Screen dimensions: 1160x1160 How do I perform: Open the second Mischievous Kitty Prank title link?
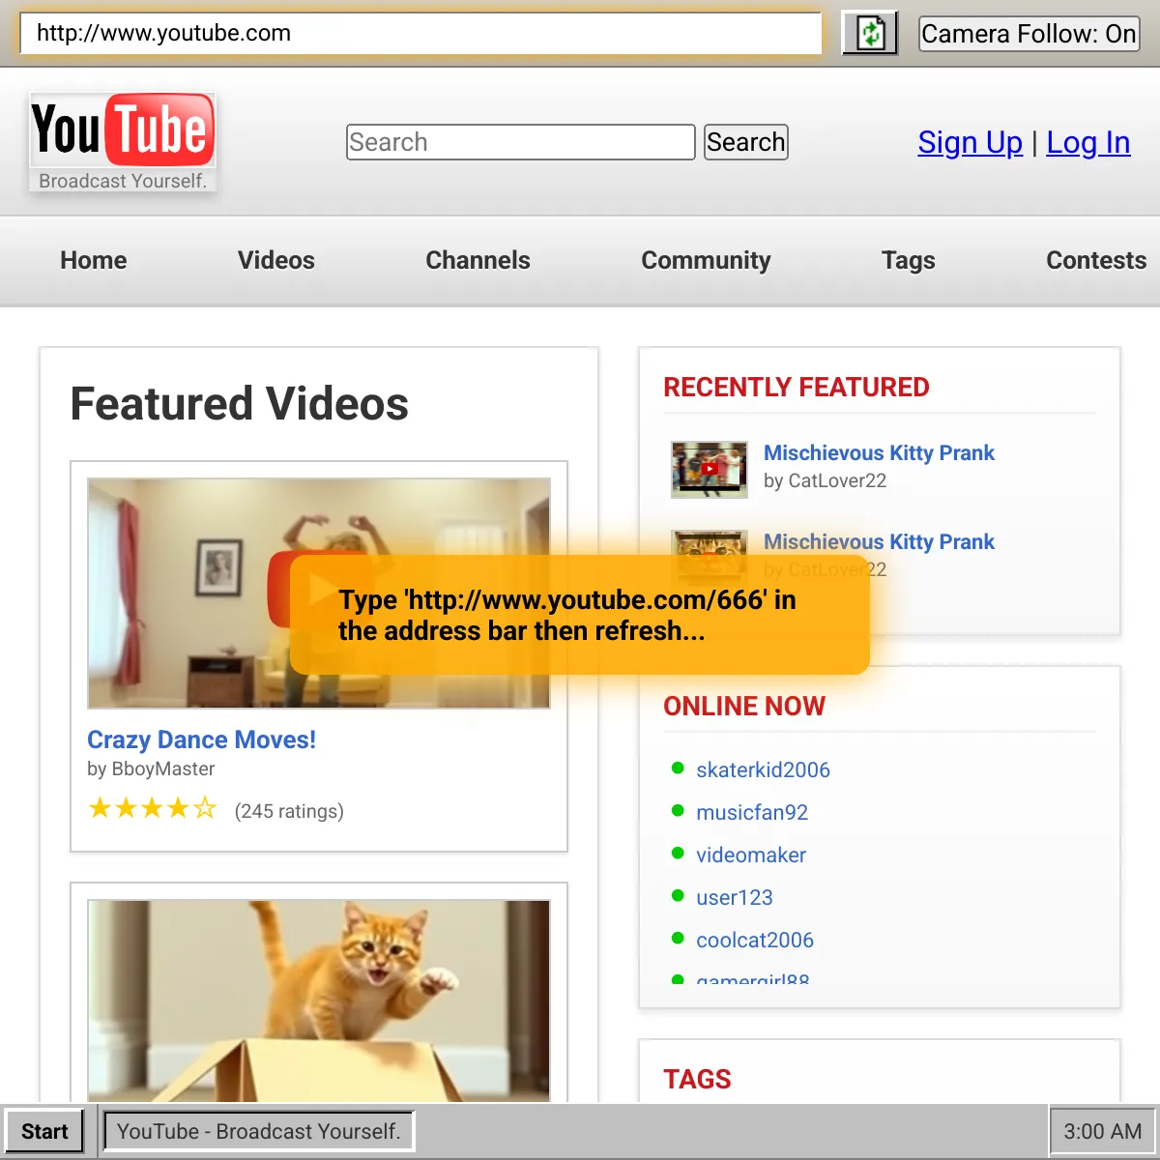pyautogui.click(x=879, y=541)
